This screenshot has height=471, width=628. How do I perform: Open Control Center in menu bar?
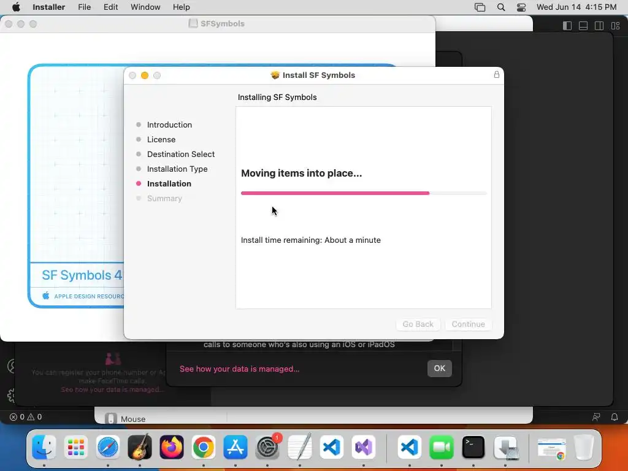pyautogui.click(x=521, y=7)
